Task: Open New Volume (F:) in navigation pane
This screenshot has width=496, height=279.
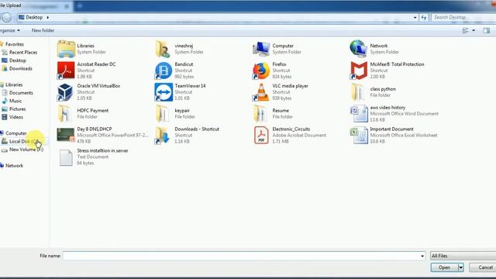Action: pos(26,150)
